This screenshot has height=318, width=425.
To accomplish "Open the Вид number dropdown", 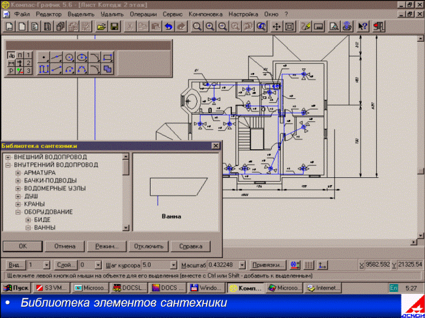I will pos(47,265).
